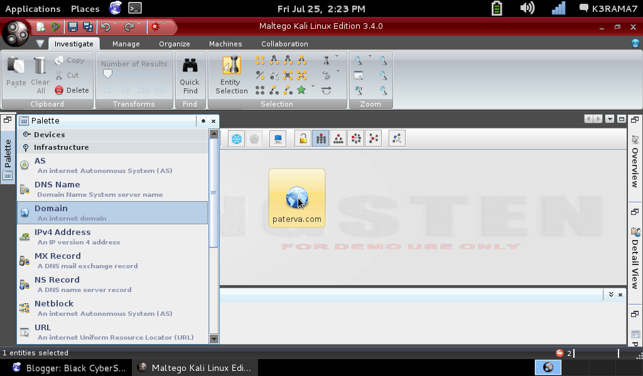Click the green star select bookmarked icon
Image resolution: width=643 pixels, height=376 pixels.
(x=301, y=90)
